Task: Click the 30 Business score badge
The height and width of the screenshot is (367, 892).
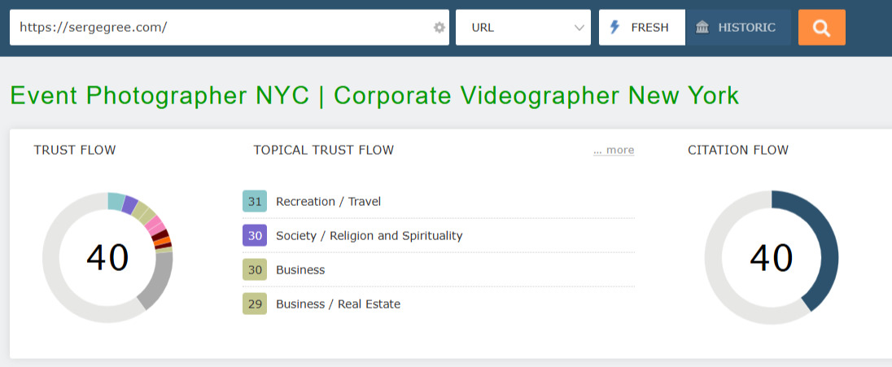Action: click(x=255, y=269)
